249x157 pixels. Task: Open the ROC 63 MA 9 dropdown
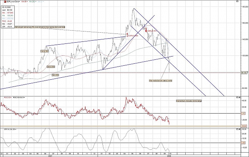point(19,97)
